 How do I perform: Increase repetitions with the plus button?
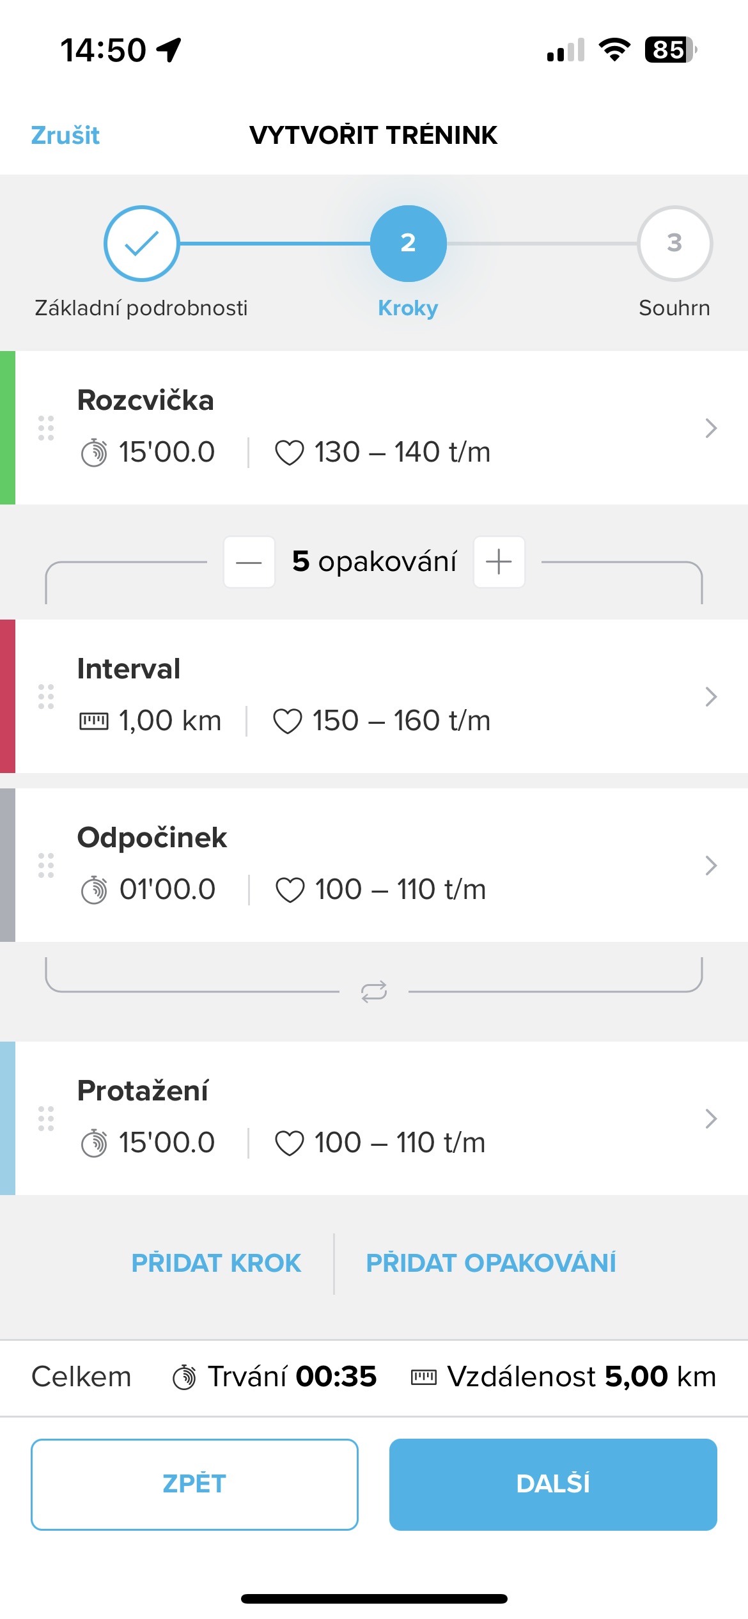click(499, 562)
